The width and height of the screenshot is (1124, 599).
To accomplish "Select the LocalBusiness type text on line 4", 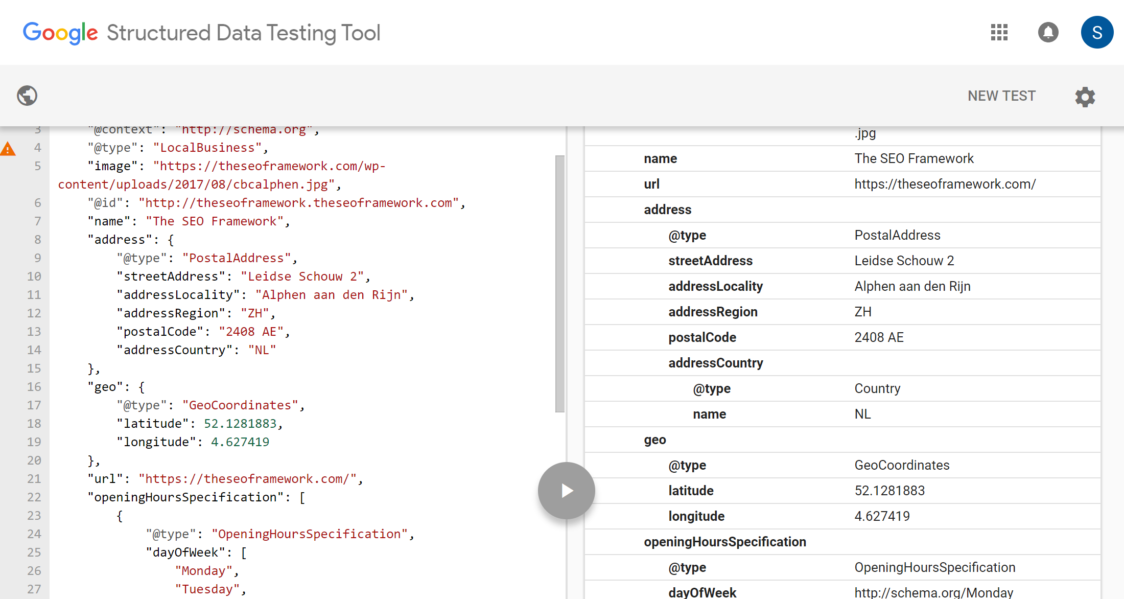I will pyautogui.click(x=206, y=148).
